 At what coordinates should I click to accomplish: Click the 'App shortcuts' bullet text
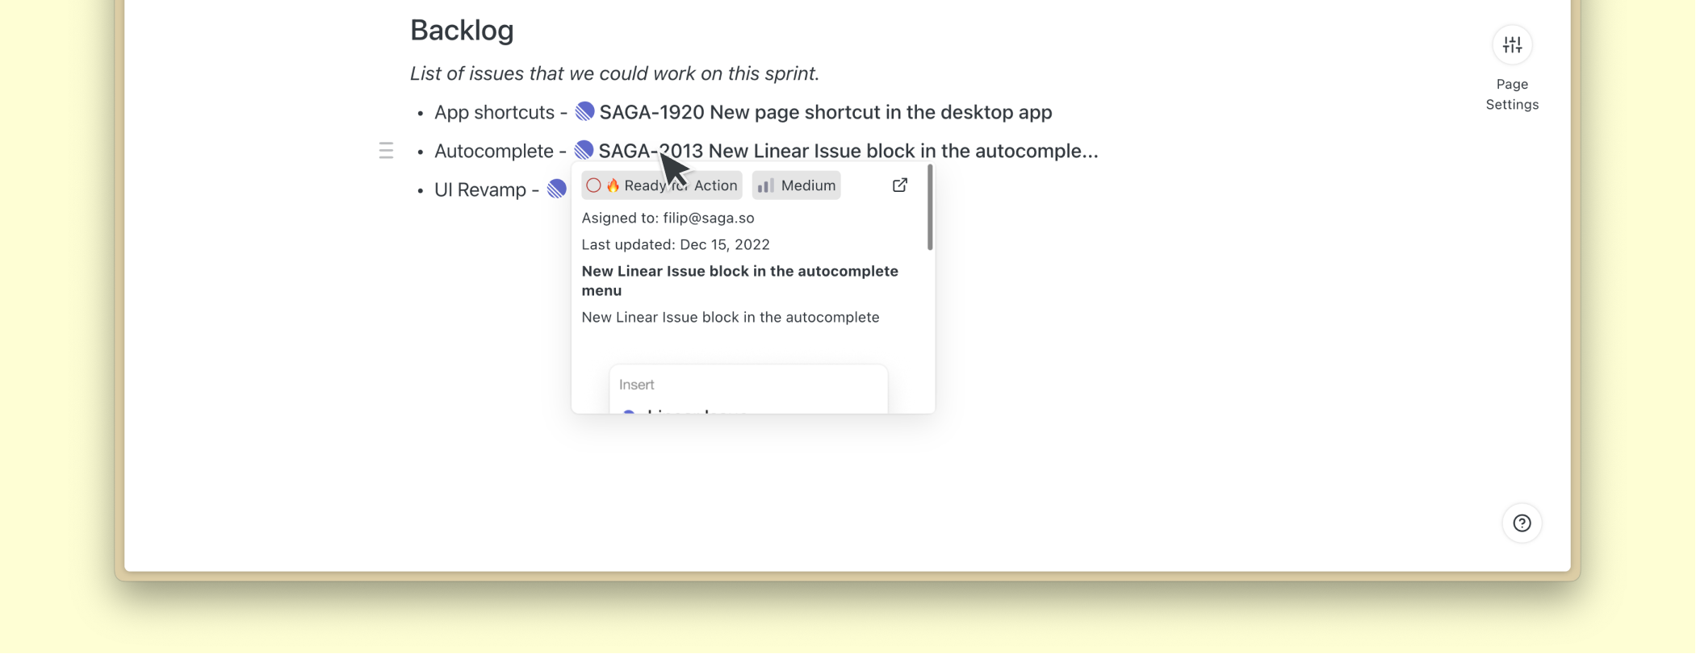point(493,112)
